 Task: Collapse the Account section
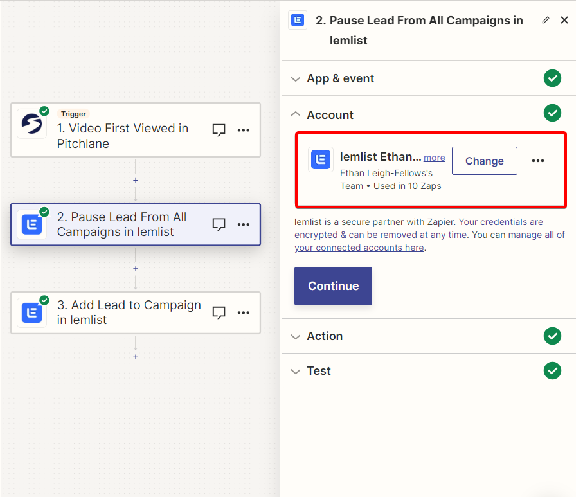[296, 114]
